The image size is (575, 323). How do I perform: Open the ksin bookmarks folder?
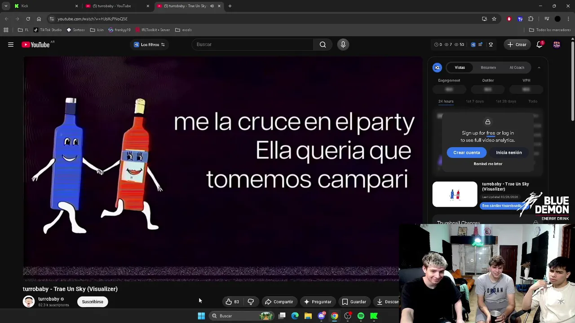pos(97,30)
